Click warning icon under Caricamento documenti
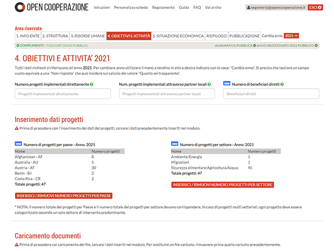 (x=17, y=245)
